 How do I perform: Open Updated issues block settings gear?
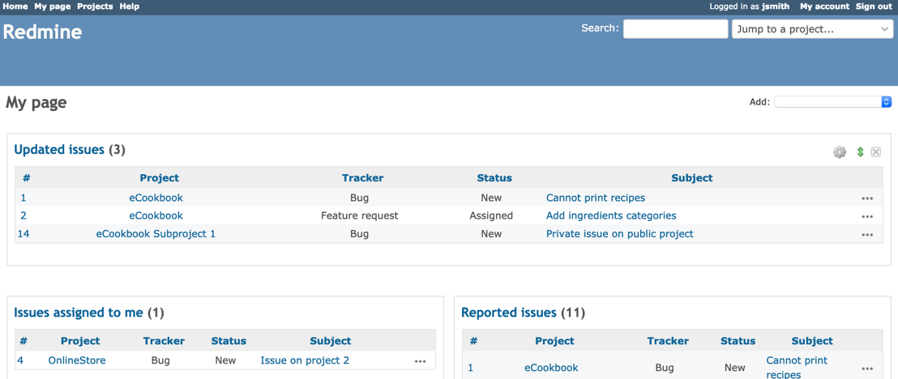pos(839,151)
